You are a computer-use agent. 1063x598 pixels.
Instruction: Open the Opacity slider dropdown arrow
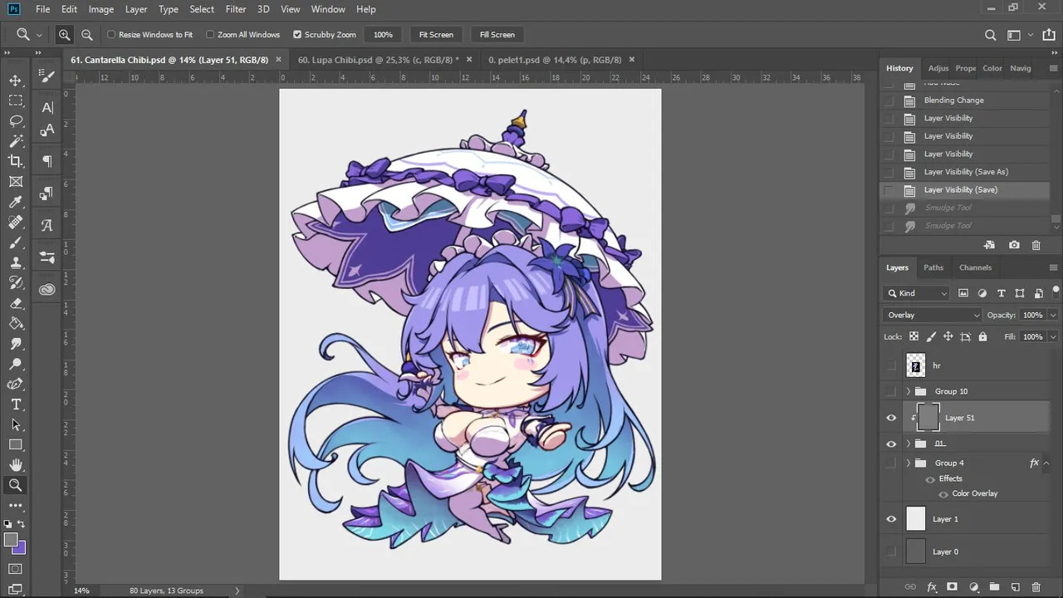tap(1053, 316)
